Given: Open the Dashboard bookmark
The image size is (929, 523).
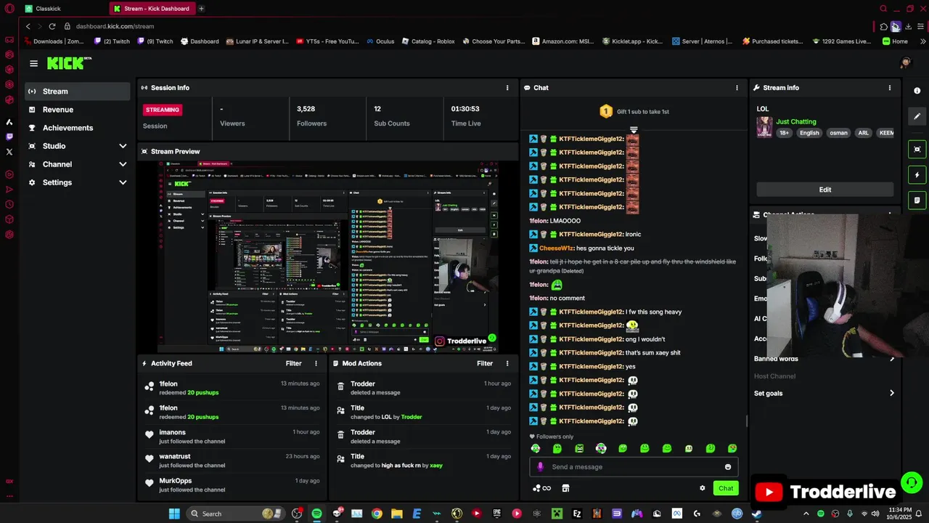Looking at the screenshot, I should pos(200,41).
